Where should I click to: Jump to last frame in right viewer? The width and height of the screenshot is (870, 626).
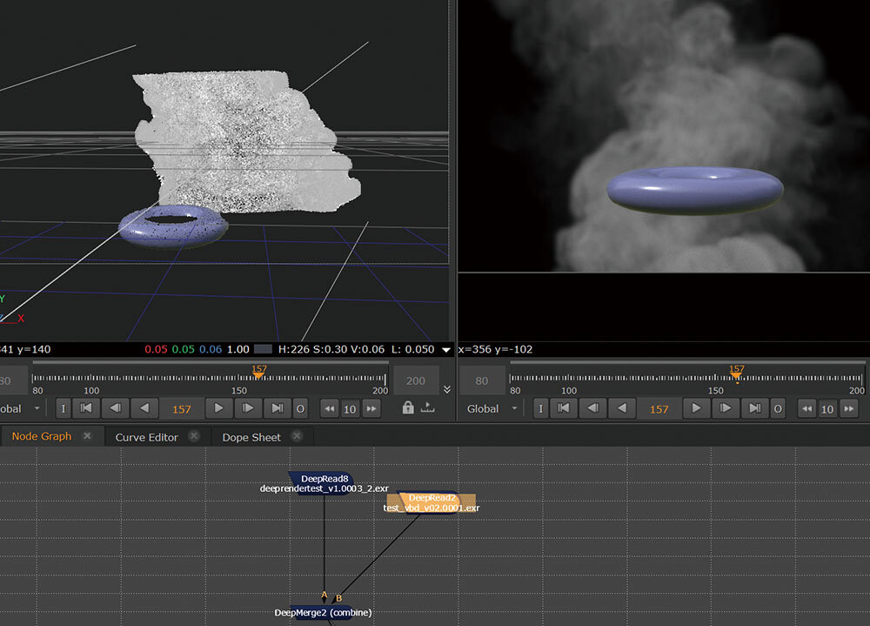tap(754, 408)
